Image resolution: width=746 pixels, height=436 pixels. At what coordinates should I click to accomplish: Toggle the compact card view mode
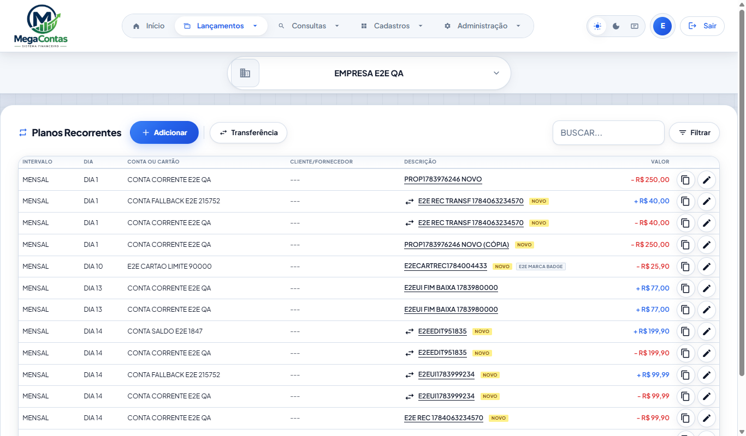click(634, 26)
